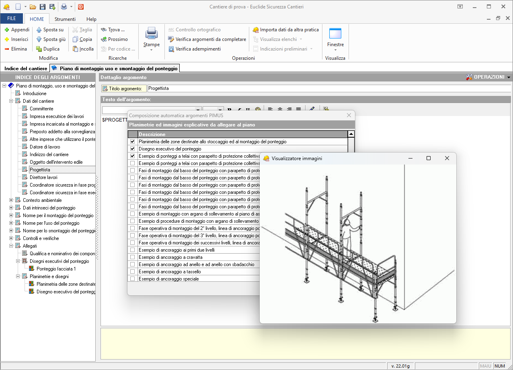Viewport: 513px width, 370px height.
Task: Uncheck Disegno esecutivo del ponteggio checkbox
Action: click(132, 149)
